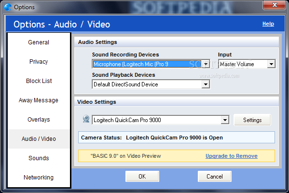Click the Sound Playback Devices label
Screen dimensions: 289x193
pyautogui.click(x=124, y=75)
